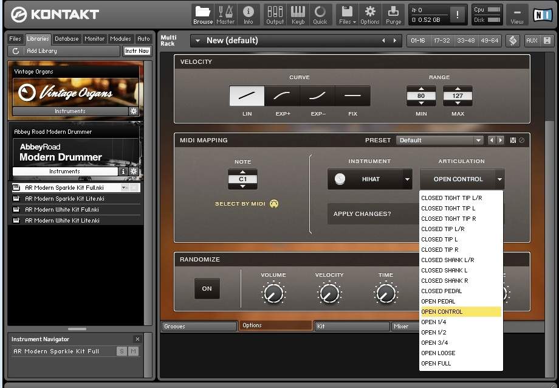Open the Info icon panel

pos(248,15)
